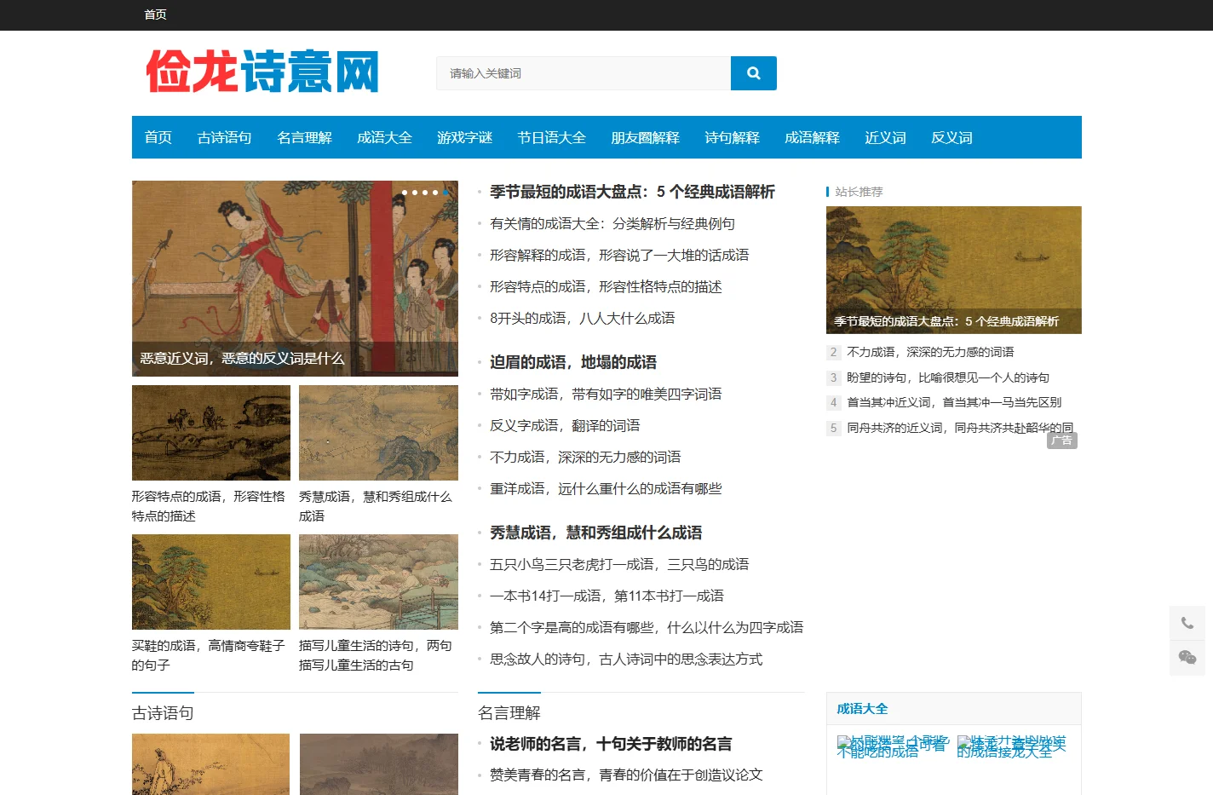Open the 成语解释 navigation menu item
This screenshot has height=795, width=1213.
pyautogui.click(x=812, y=137)
